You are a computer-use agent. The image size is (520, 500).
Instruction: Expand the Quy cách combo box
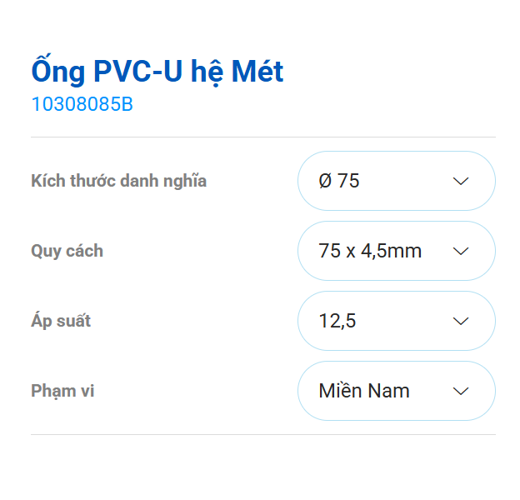(396, 251)
